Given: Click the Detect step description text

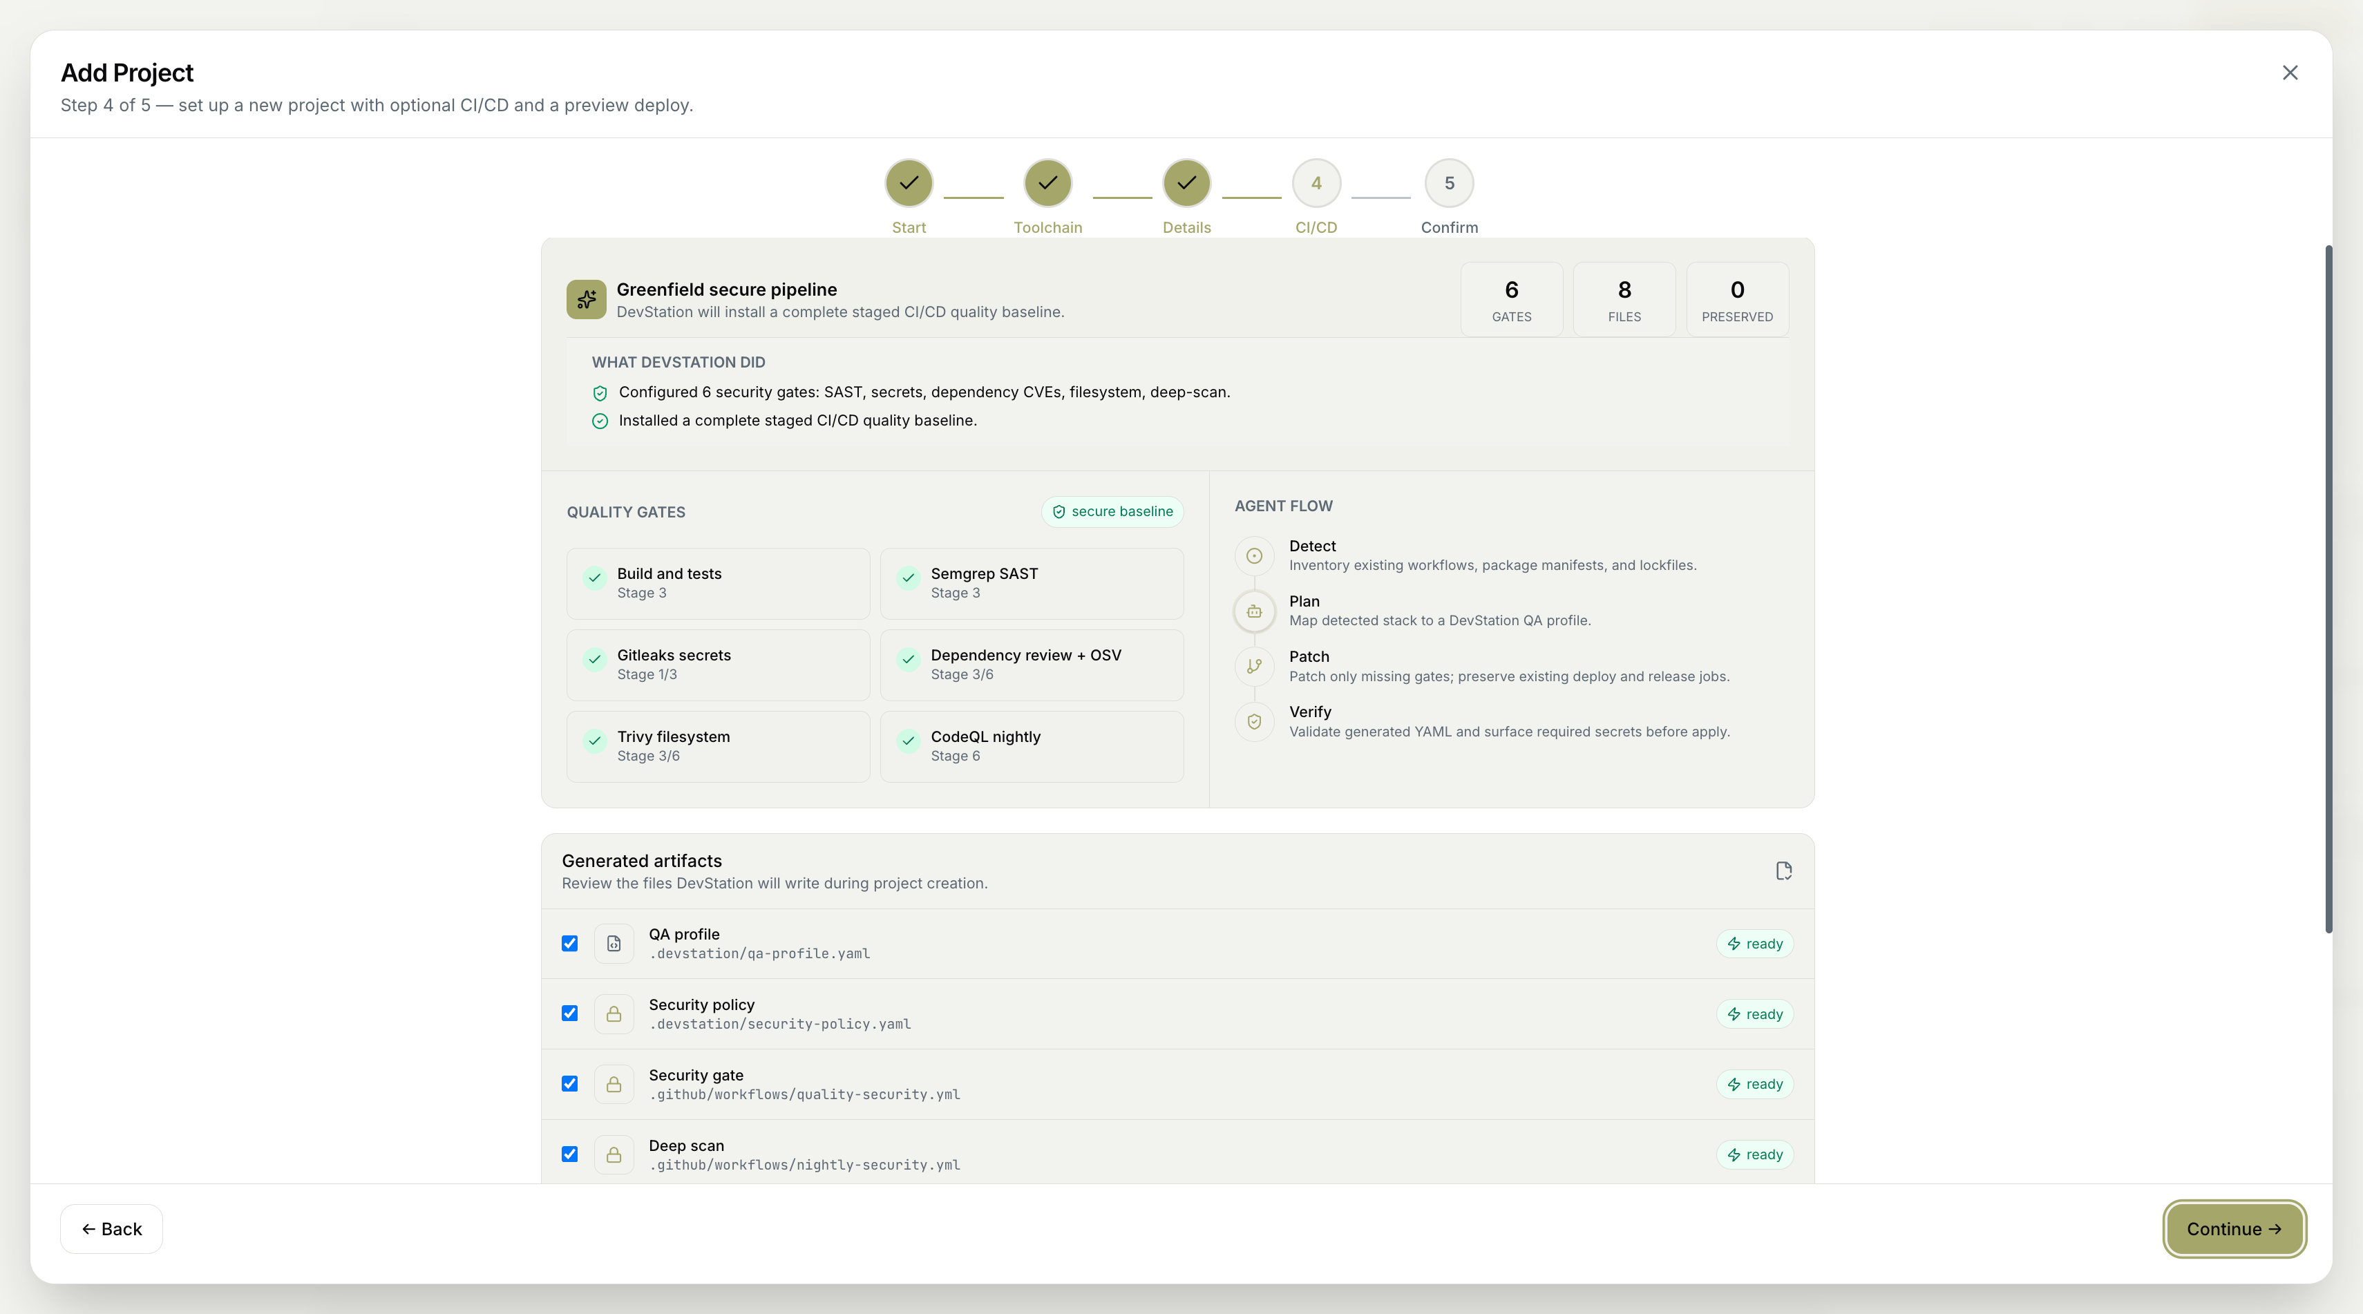Looking at the screenshot, I should pos(1492,566).
